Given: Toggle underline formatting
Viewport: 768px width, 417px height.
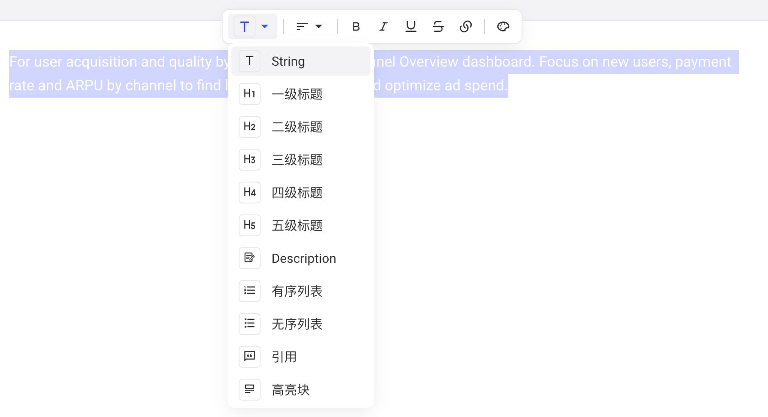Looking at the screenshot, I should coord(411,26).
